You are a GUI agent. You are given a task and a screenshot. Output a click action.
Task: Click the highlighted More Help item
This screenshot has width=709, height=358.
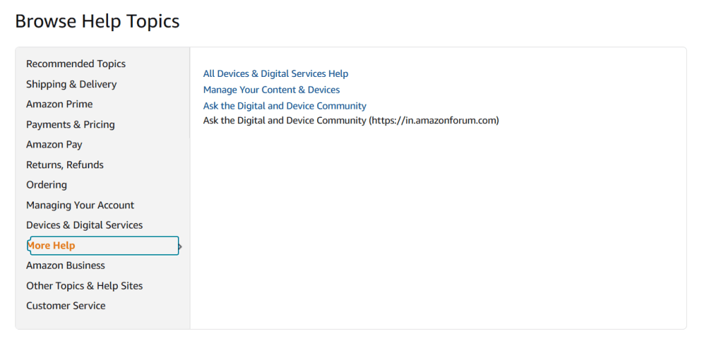pos(103,245)
